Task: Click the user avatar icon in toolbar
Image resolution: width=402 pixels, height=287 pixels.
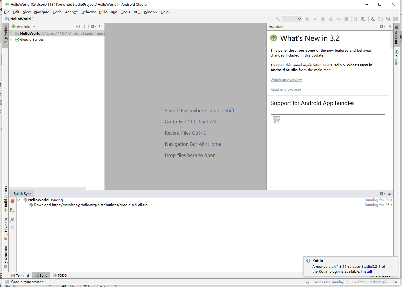Action: coord(396,19)
